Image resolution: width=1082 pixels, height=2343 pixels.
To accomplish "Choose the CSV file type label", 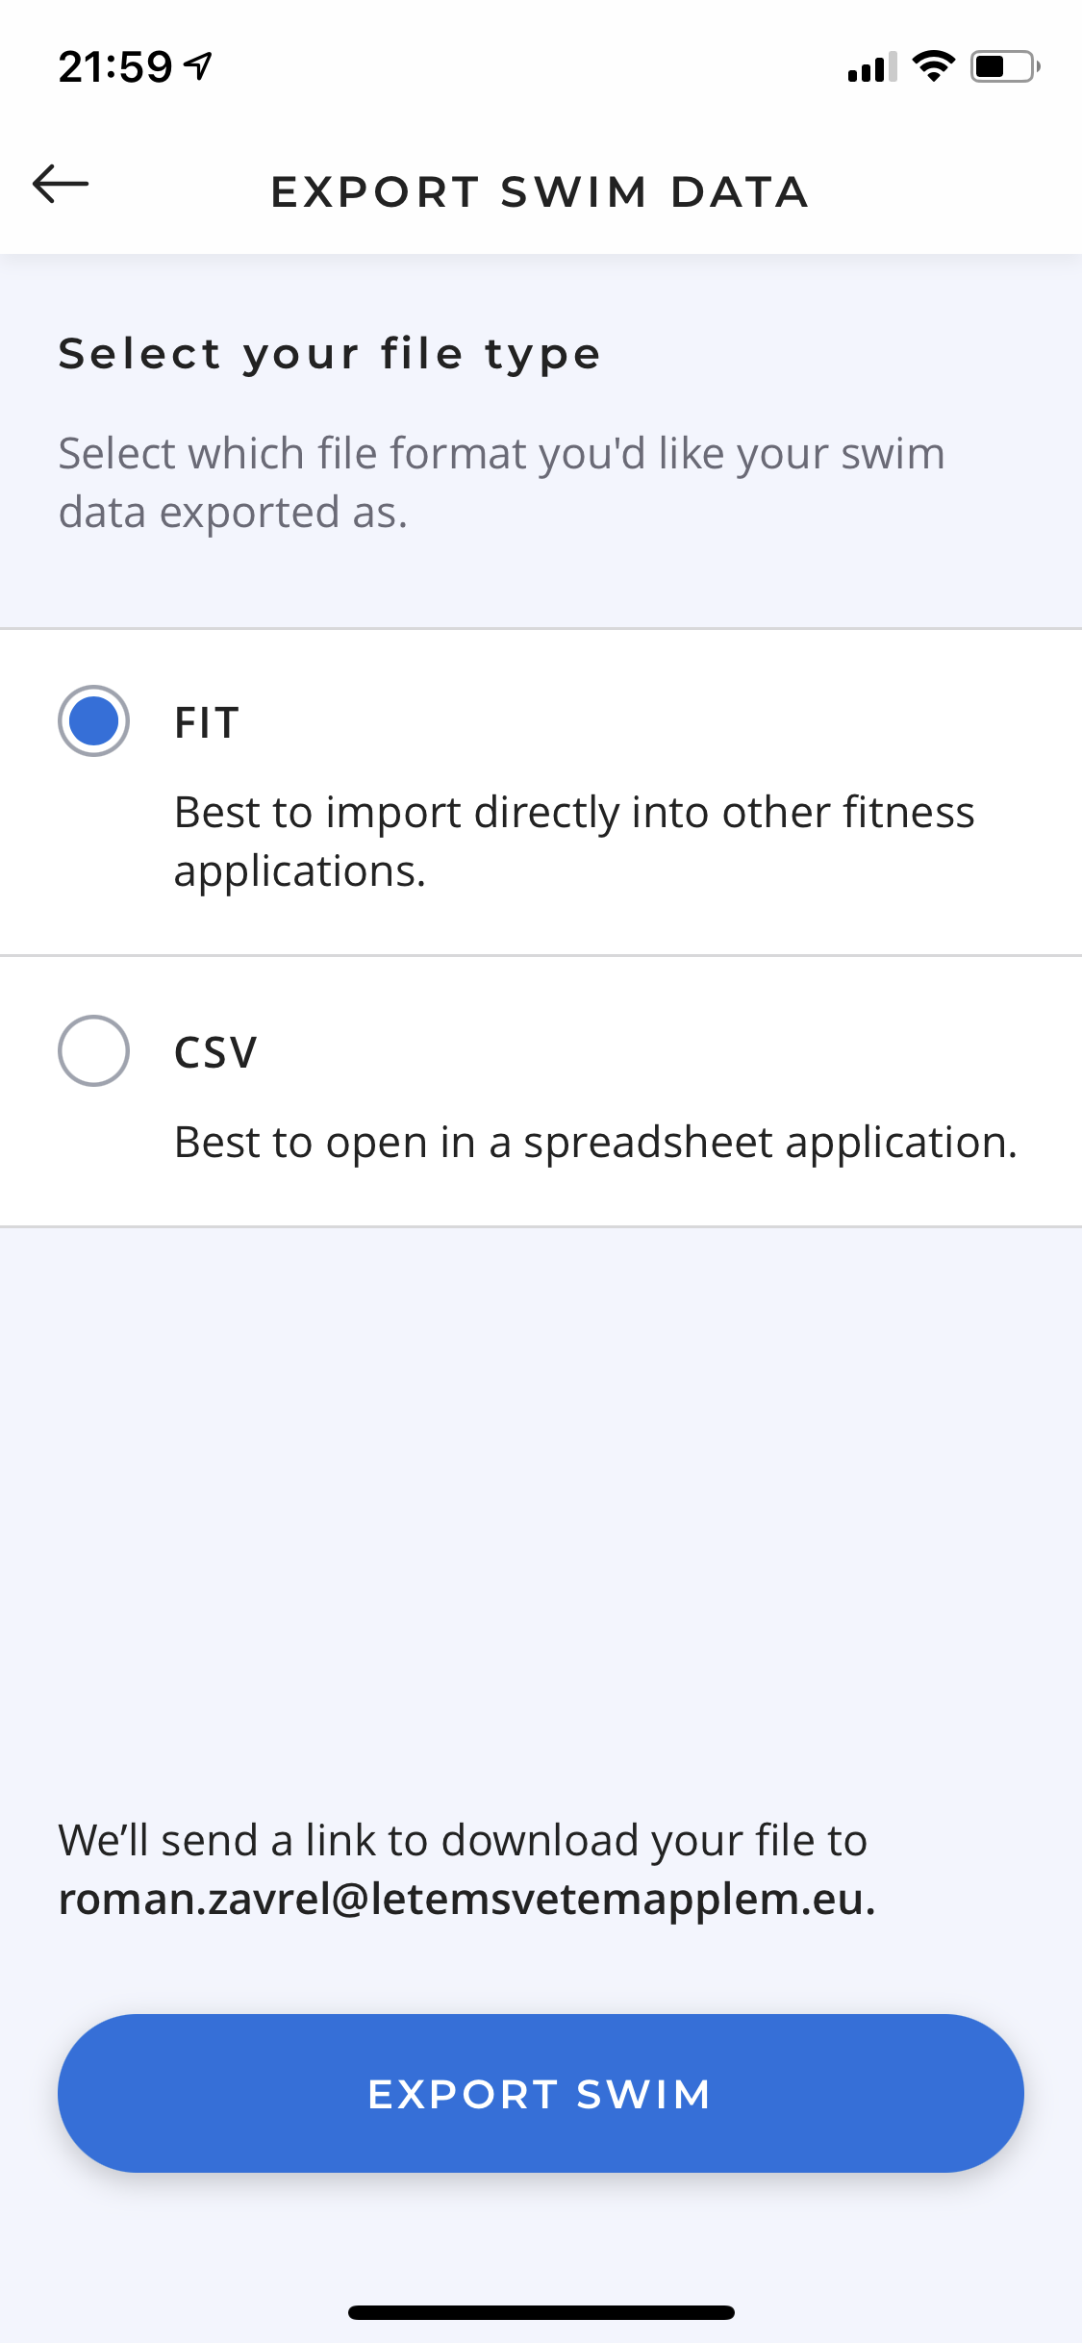I will [215, 1052].
